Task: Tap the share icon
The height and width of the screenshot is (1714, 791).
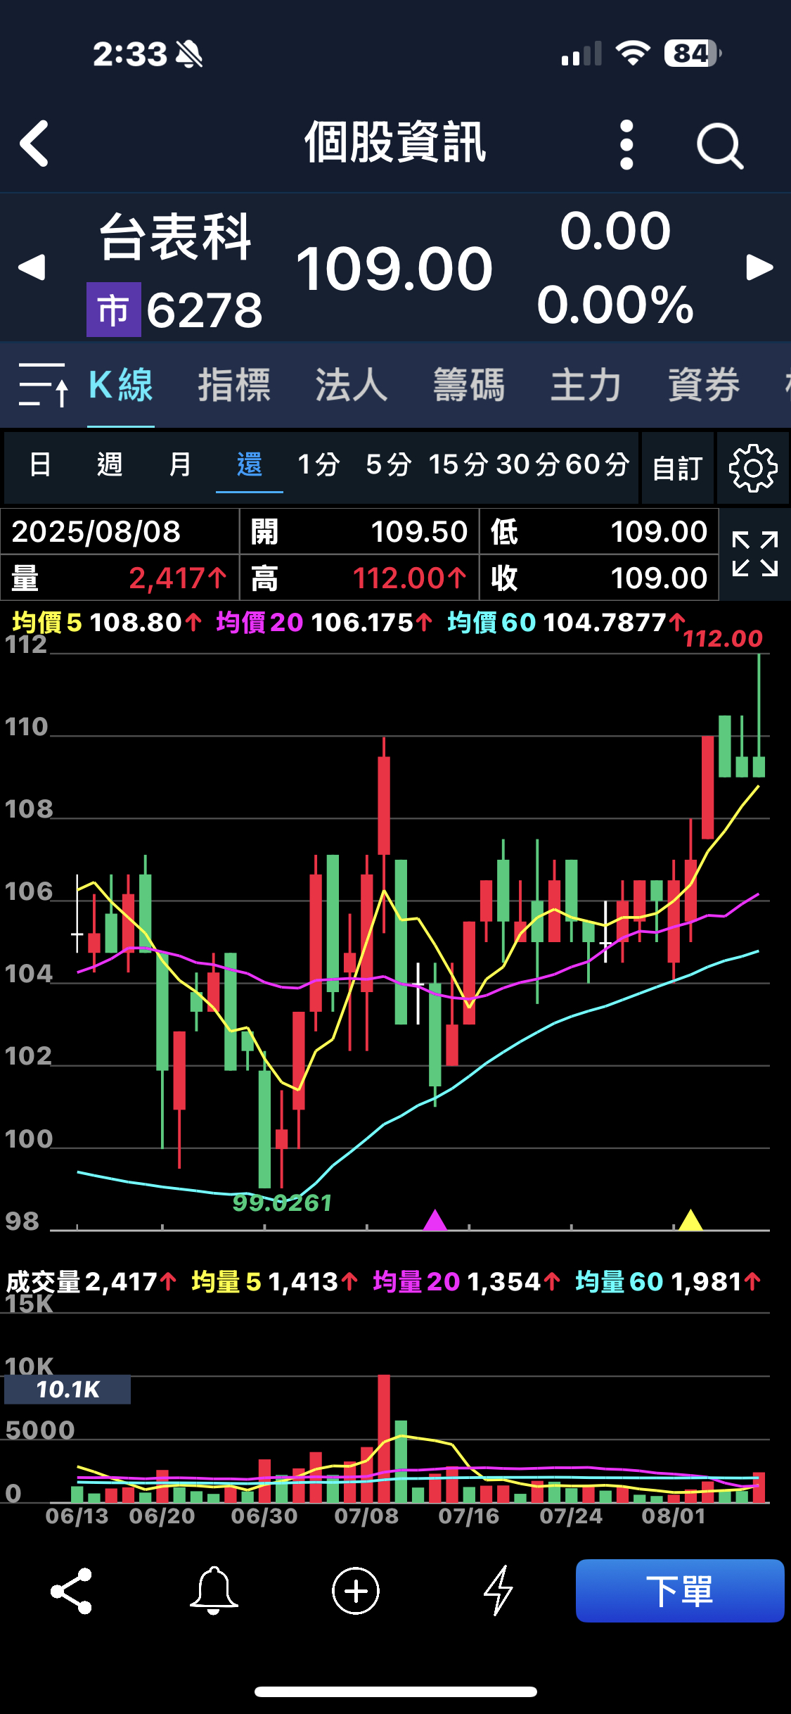Action: click(x=71, y=1591)
